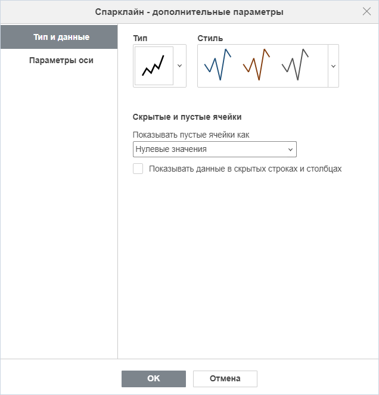
Task: Choose the orange sparkline style
Action: tap(256, 65)
